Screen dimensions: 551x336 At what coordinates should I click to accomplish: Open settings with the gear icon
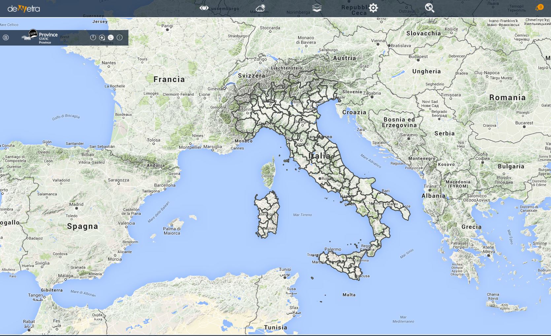[x=373, y=8]
